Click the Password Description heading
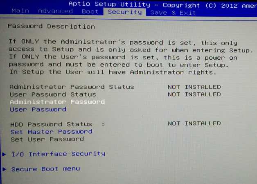The image size is (257, 184). point(51,26)
